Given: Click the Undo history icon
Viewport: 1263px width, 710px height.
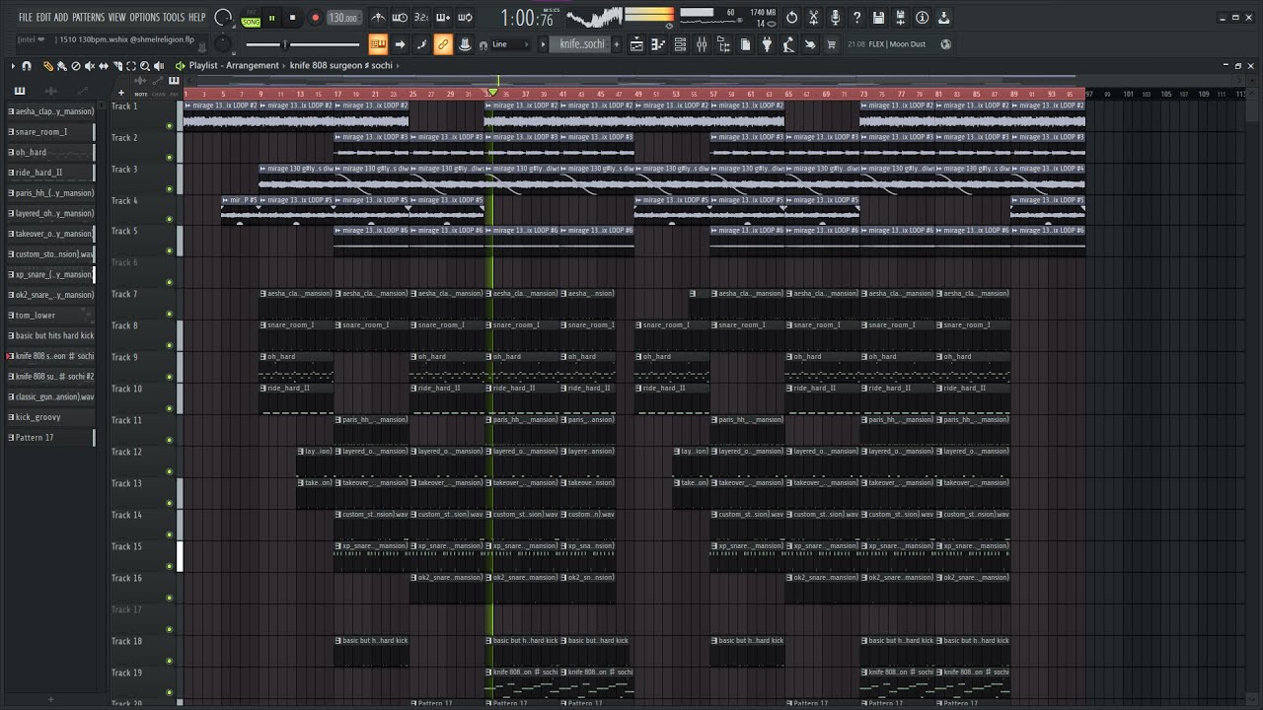Looking at the screenshot, I should click(791, 18).
